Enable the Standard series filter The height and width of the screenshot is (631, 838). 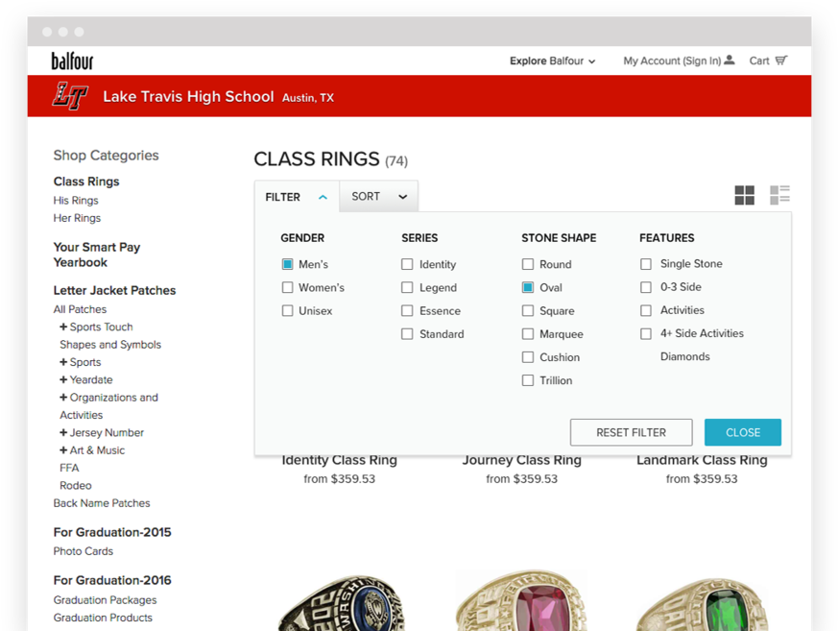[x=407, y=334]
